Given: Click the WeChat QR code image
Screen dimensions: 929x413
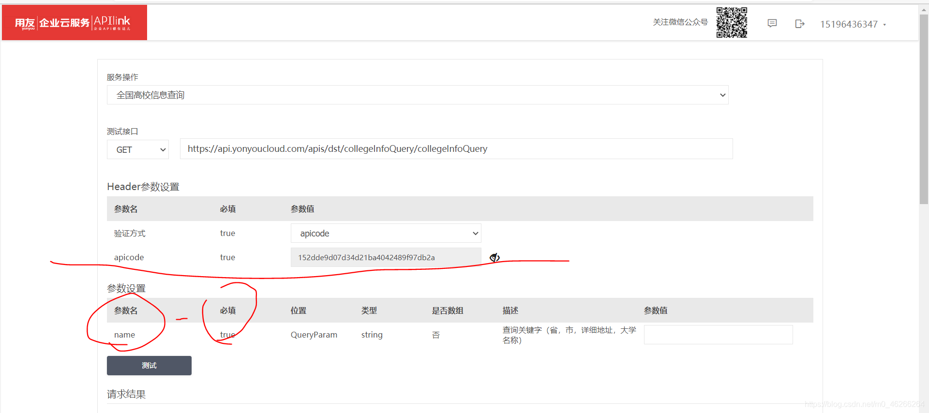Looking at the screenshot, I should (732, 22).
